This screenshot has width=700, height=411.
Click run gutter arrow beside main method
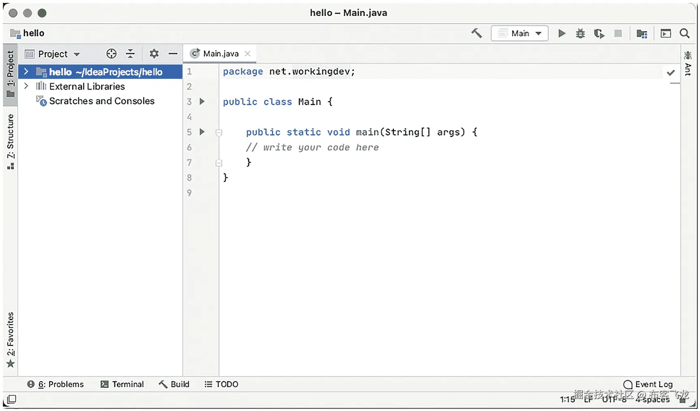[x=202, y=132]
